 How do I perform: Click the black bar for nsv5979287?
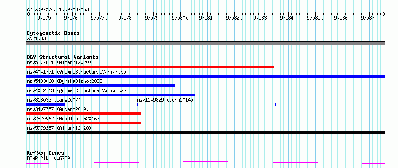click(x=206, y=132)
